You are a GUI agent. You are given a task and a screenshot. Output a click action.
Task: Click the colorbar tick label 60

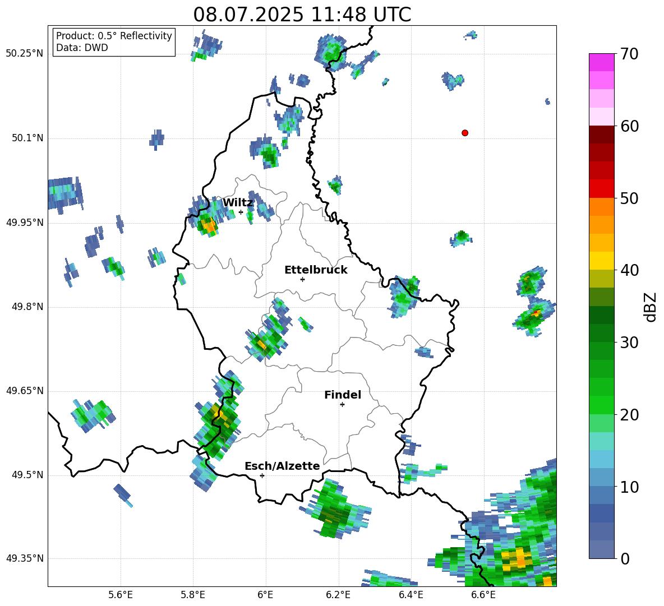tap(629, 126)
